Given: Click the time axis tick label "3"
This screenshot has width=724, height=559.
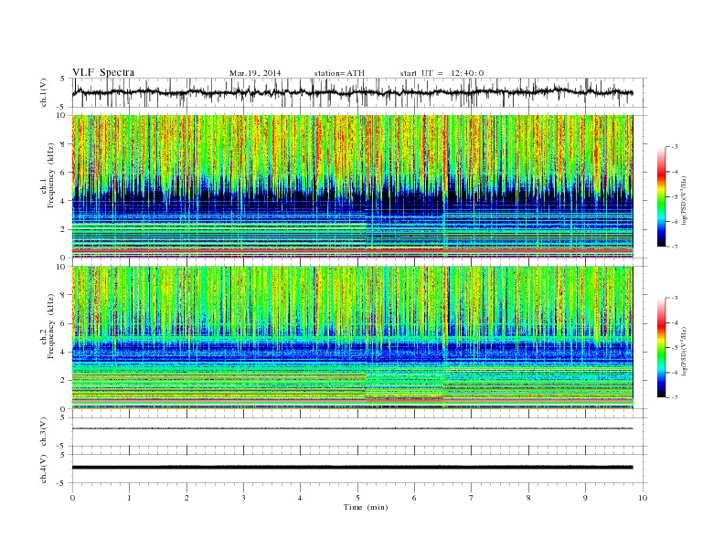Looking at the screenshot, I should 243,498.
